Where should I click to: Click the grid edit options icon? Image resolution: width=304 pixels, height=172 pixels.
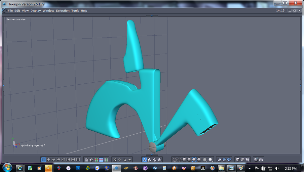tap(87, 159)
